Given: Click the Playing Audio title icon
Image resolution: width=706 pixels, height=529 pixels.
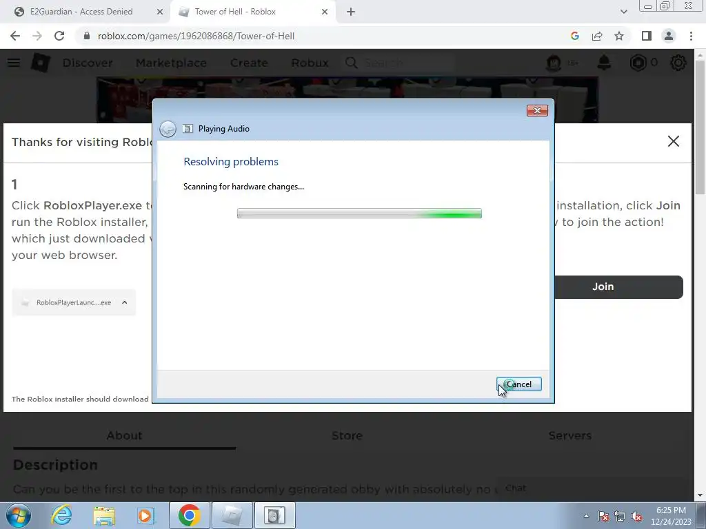Looking at the screenshot, I should click(188, 129).
